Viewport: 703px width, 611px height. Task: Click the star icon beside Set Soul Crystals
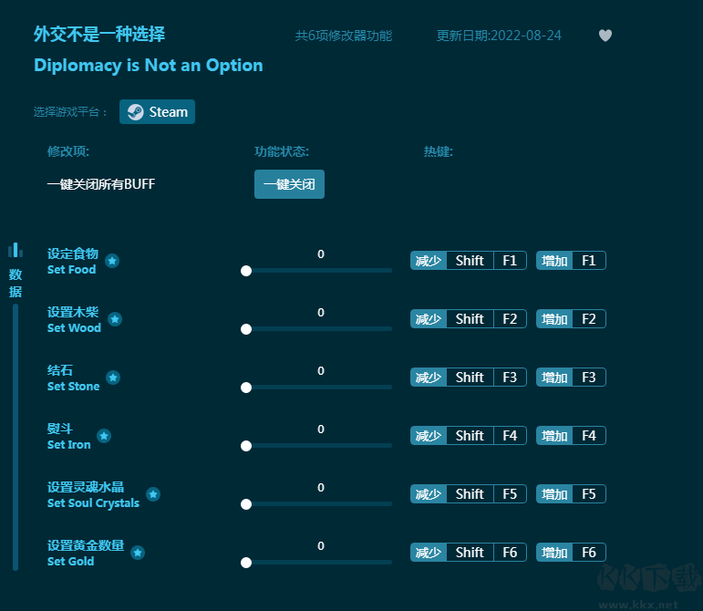tap(153, 494)
